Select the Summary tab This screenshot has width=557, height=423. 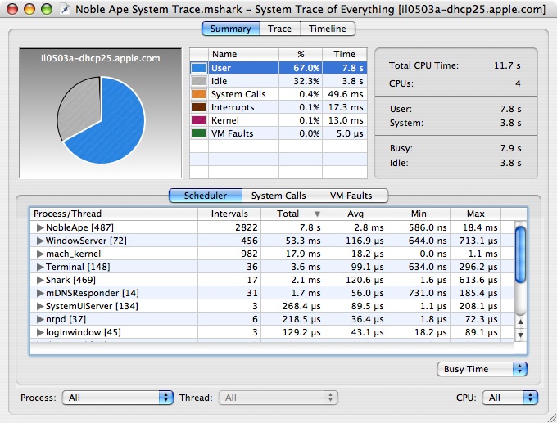pos(230,29)
